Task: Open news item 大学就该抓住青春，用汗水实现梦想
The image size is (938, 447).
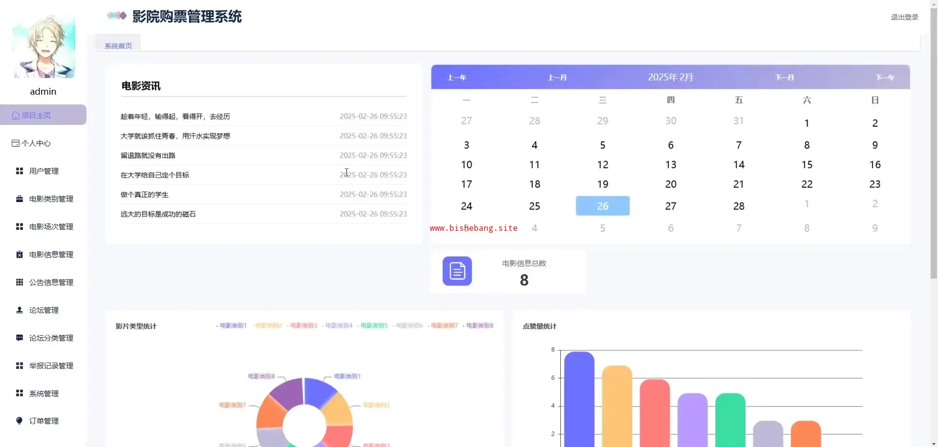Action: pyautogui.click(x=175, y=136)
